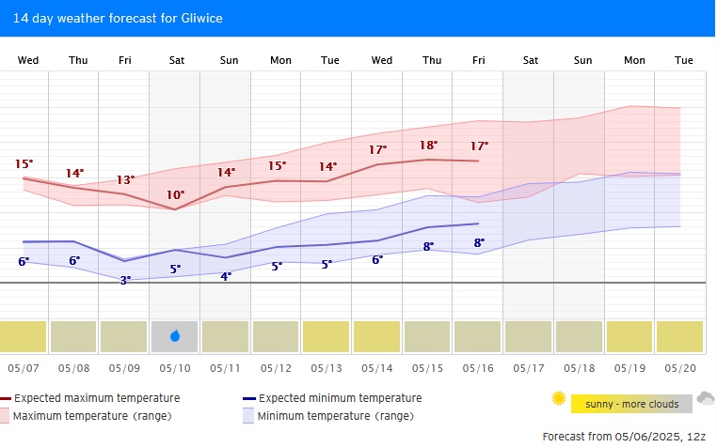Click the Forecast from 05/06/2025 text

(624, 437)
